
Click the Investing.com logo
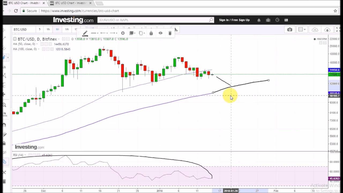pyautogui.click(x=73, y=20)
